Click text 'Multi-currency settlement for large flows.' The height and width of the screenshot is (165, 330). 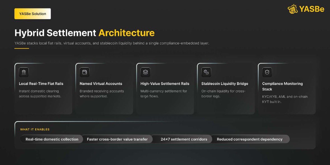164,94
